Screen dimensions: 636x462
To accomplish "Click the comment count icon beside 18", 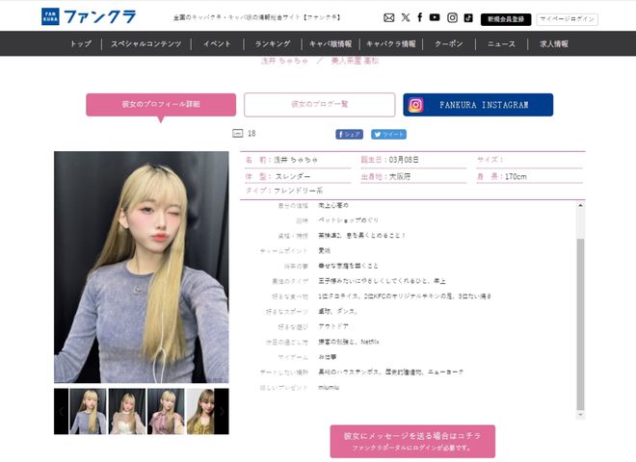I will (x=237, y=133).
